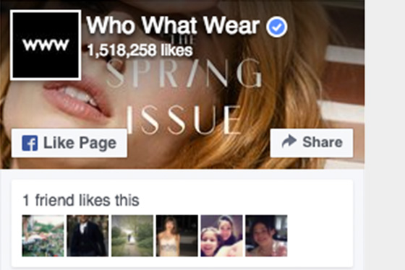The width and height of the screenshot is (405, 270).
Task: Share the Who What Wear page
Action: (312, 143)
